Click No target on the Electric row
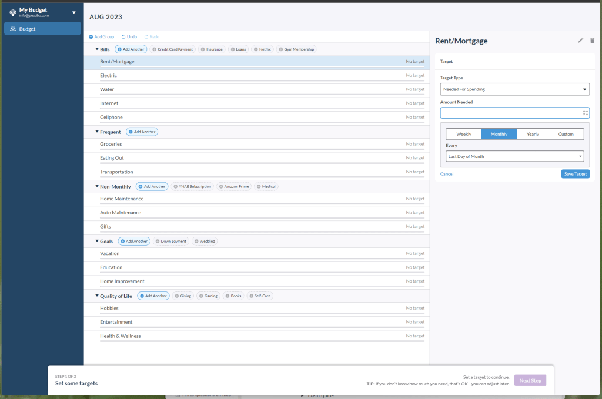 coord(415,75)
